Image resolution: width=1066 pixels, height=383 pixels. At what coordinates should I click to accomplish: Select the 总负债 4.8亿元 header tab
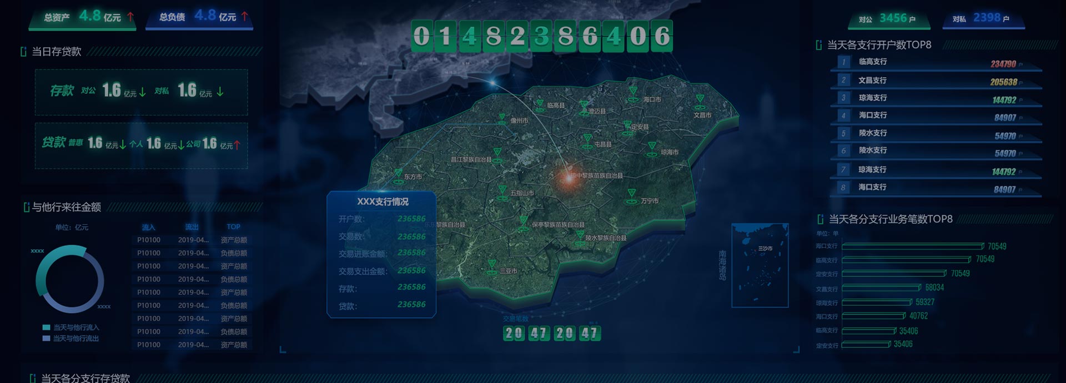click(x=198, y=17)
